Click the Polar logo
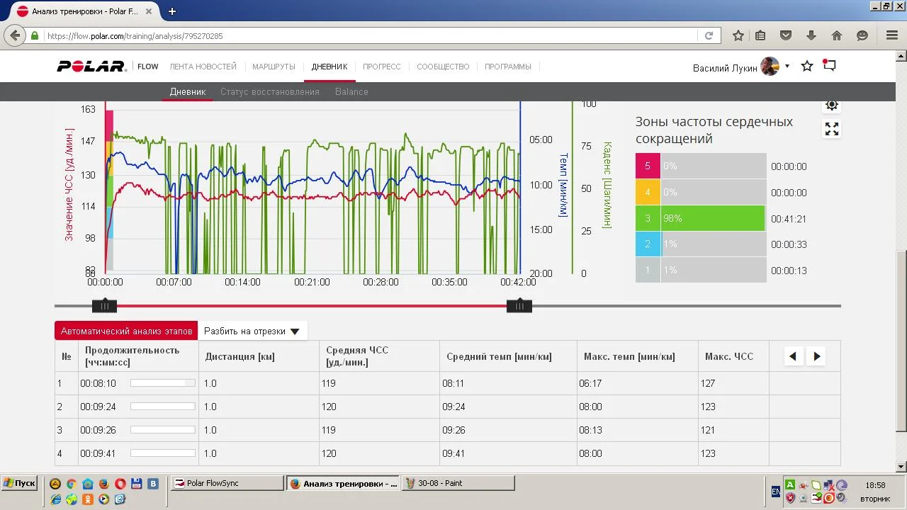Viewport: 907px width, 510px height. tap(91, 67)
